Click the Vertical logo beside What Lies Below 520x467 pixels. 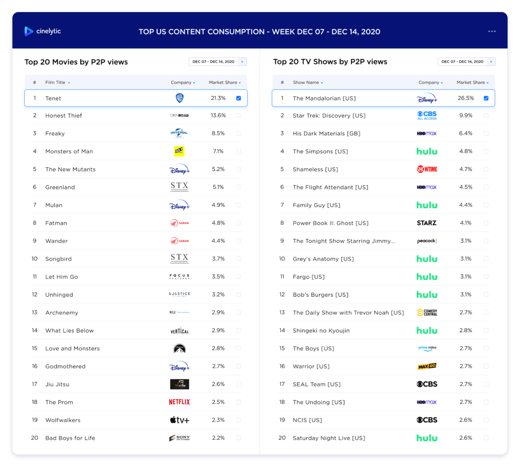(179, 330)
